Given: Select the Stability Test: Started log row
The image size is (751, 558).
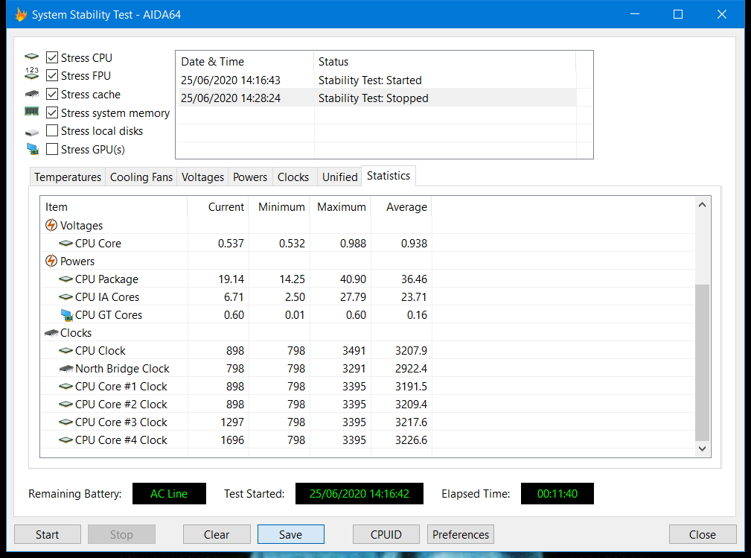Looking at the screenshot, I should pyautogui.click(x=376, y=80).
